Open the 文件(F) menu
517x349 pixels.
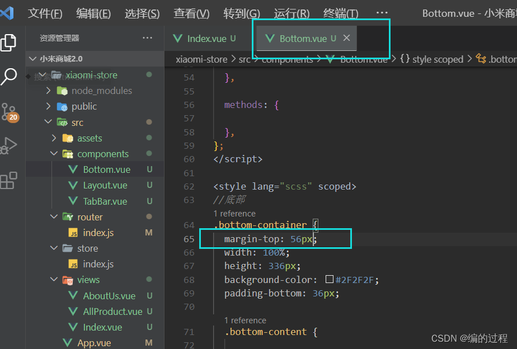tap(45, 13)
